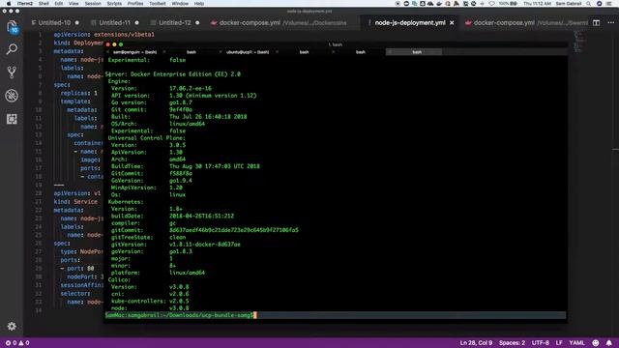
Task: Open the Session menu
Action: tap(93, 4)
